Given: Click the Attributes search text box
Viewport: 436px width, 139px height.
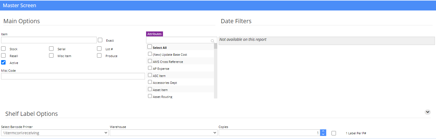Looking at the screenshot, I should [x=182, y=40].
